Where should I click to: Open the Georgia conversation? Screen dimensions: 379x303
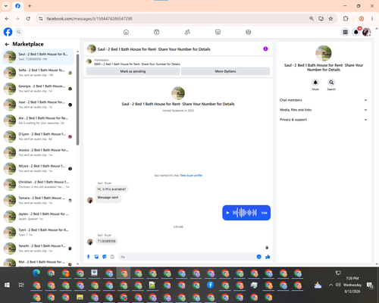[38, 89]
